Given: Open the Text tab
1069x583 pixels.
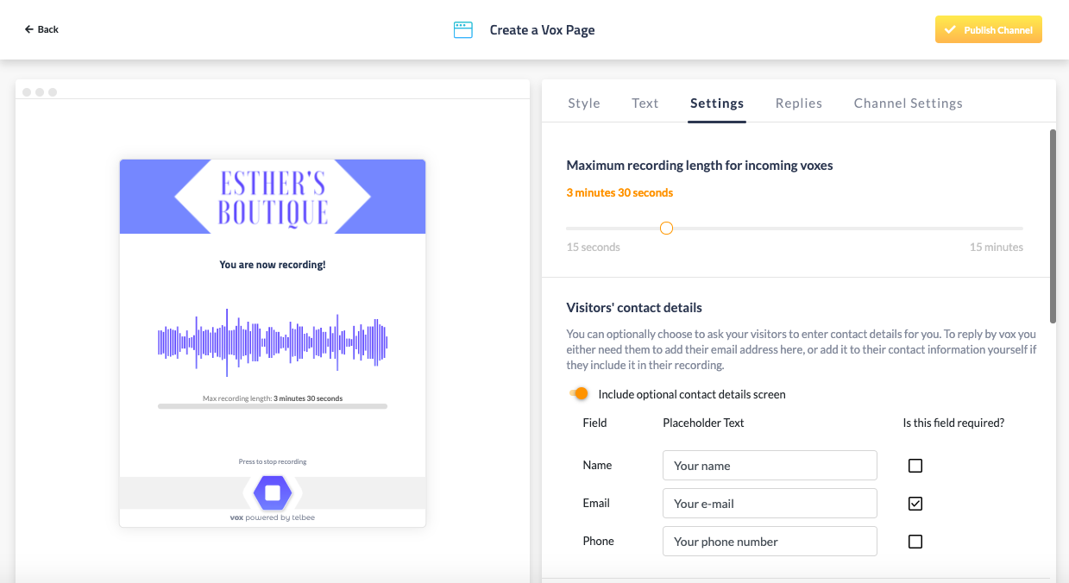Looking at the screenshot, I should 645,103.
